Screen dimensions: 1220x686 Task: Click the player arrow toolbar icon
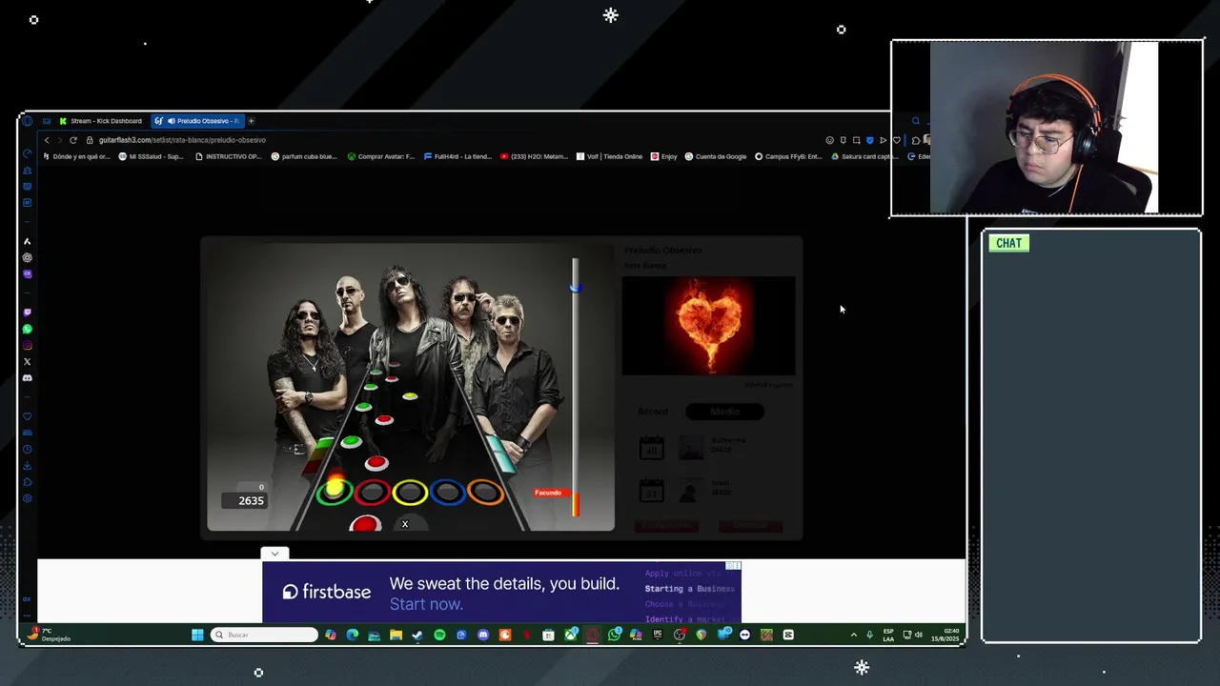(883, 140)
